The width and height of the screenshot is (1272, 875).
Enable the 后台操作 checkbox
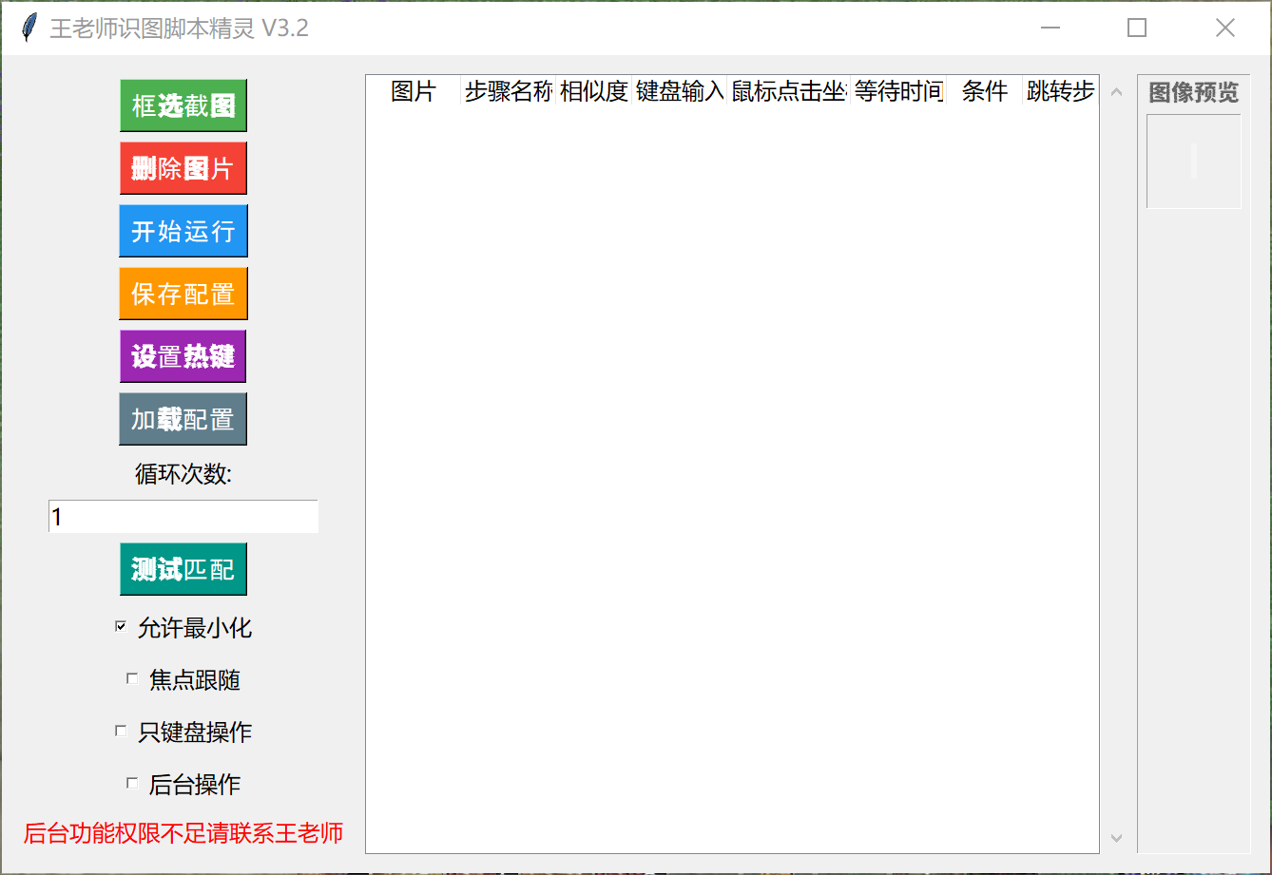pyautogui.click(x=132, y=783)
